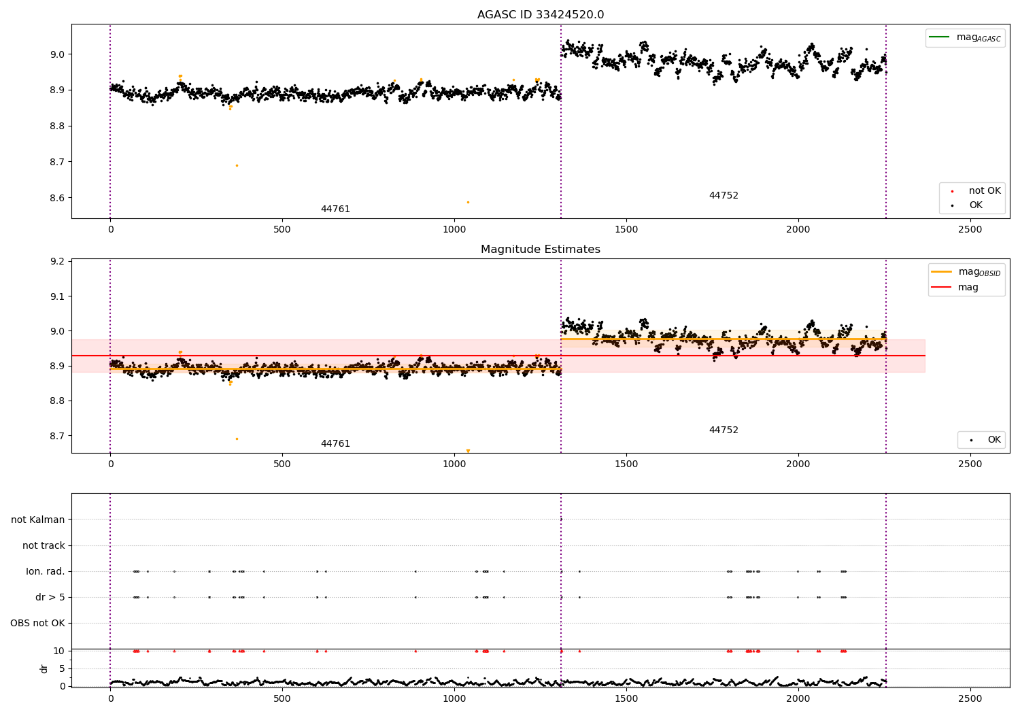
Task: Click the y-tick '9.0' in the top plot
Action: pyautogui.click(x=58, y=54)
